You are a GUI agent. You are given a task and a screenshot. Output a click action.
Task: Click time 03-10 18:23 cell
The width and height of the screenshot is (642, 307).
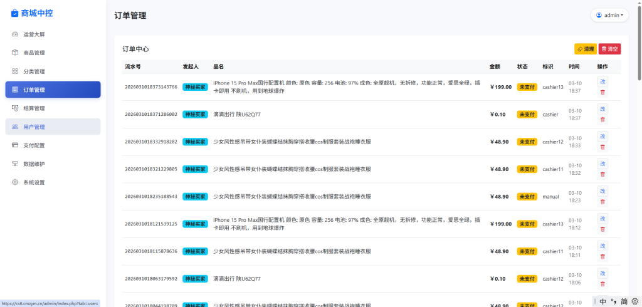[576, 197]
